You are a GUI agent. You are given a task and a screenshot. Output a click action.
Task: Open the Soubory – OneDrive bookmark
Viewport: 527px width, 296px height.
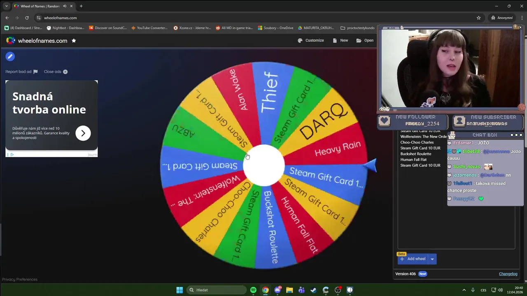[276, 28]
